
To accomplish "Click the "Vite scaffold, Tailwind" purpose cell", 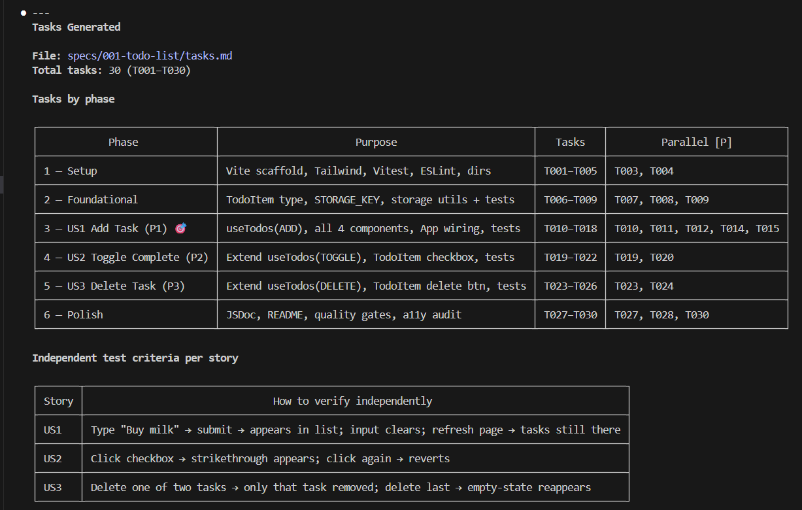I will [358, 171].
